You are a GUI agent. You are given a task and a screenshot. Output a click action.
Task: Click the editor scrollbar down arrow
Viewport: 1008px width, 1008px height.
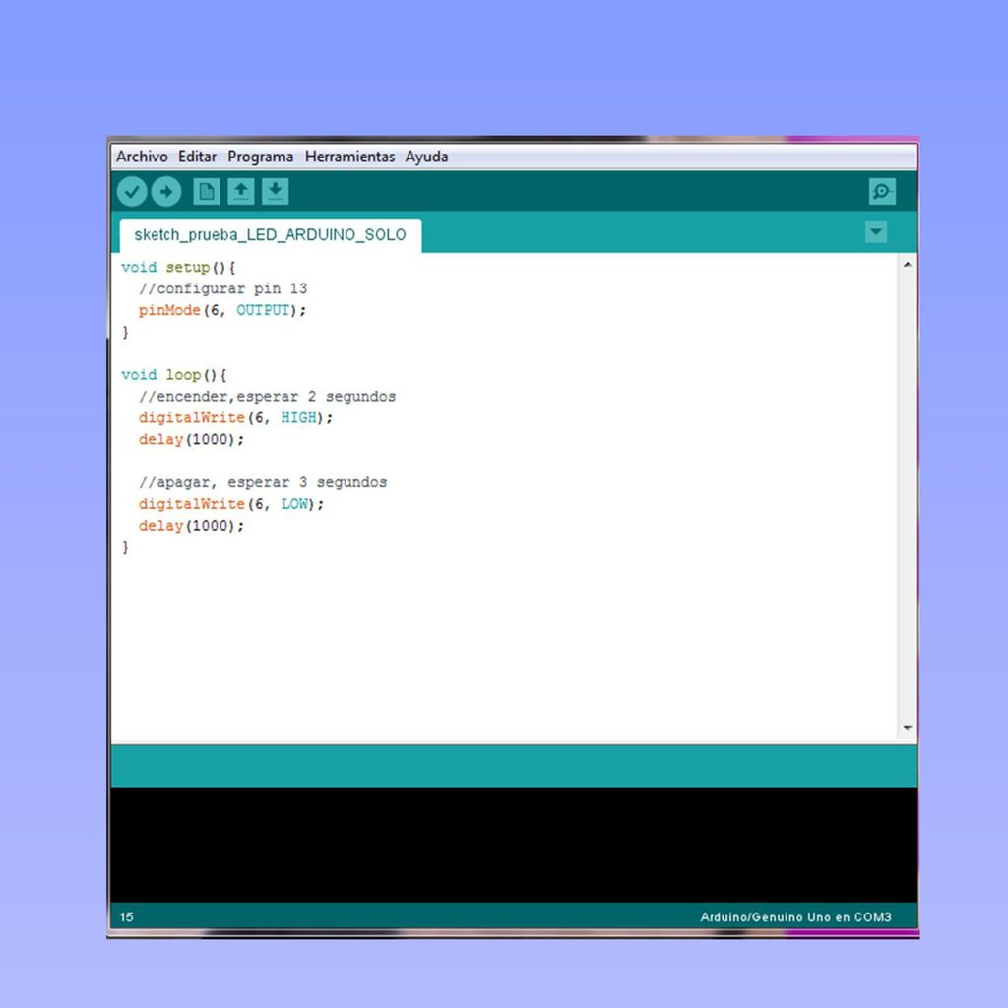907,728
